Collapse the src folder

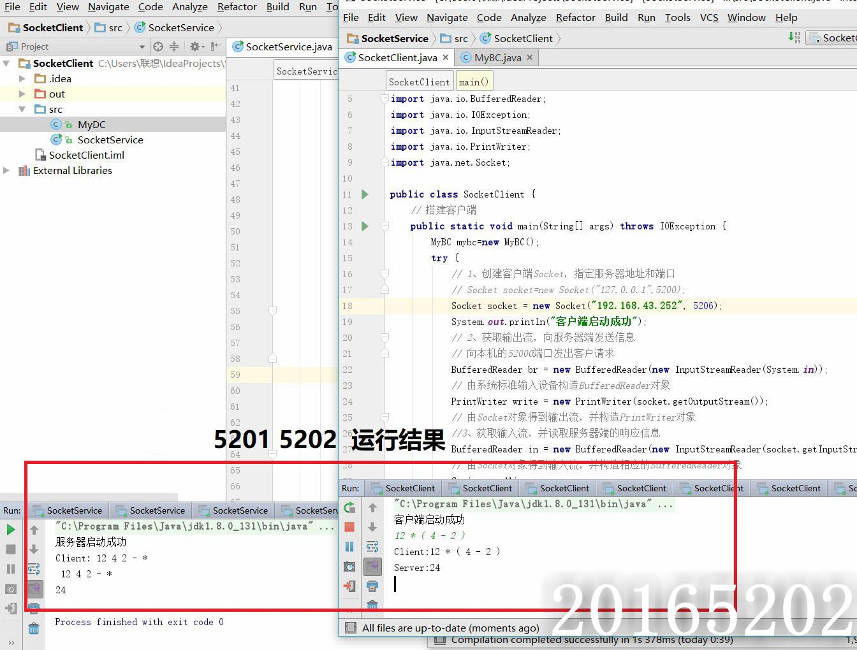[22, 109]
